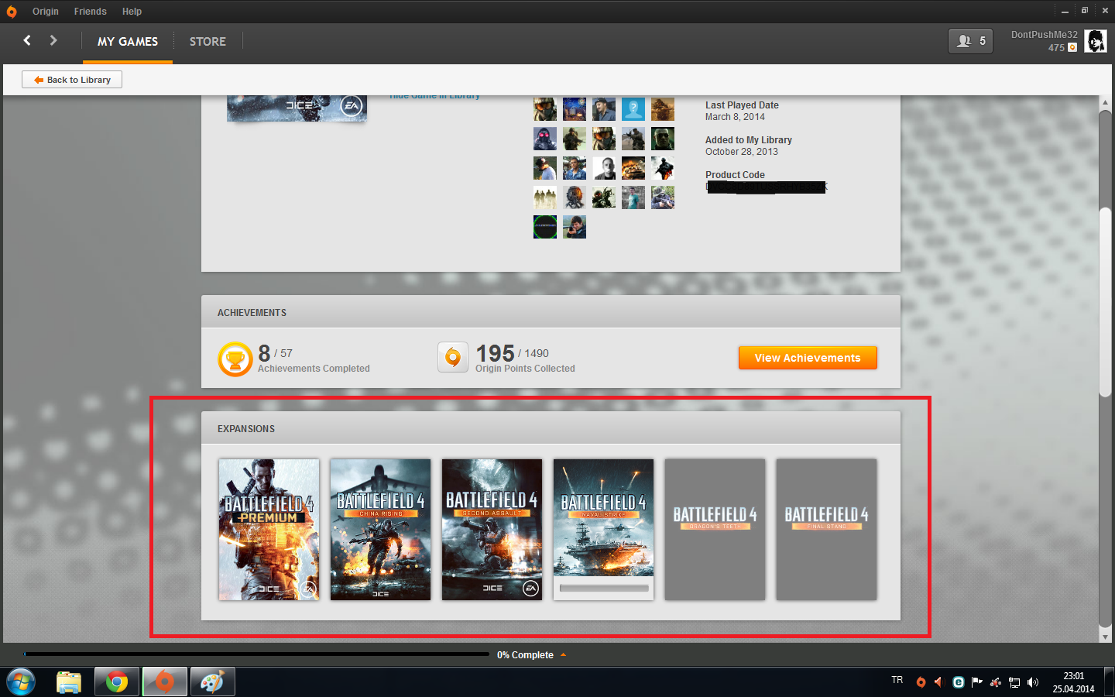Open the friends list button showing 5

coord(970,41)
